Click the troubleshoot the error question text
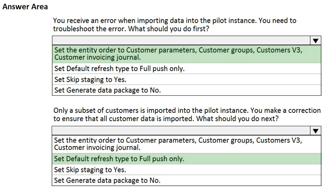 point(175,25)
